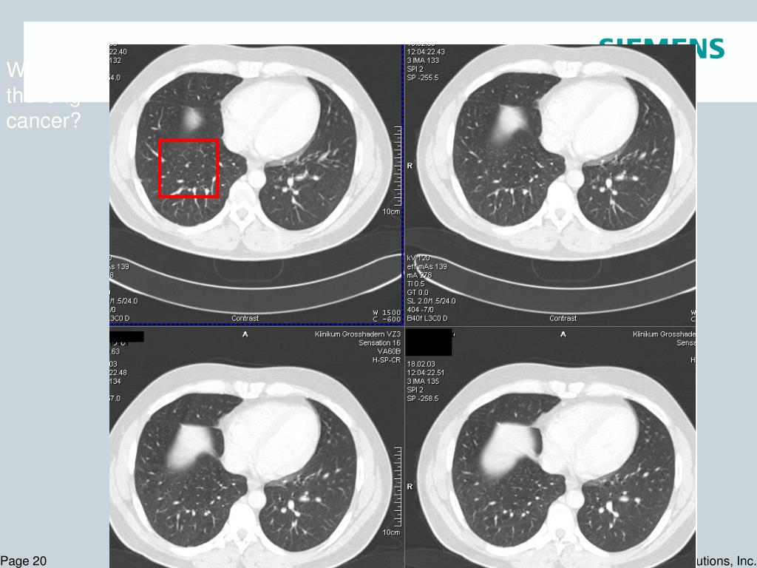Open the CT slice with timestamp 22.48
The height and width of the screenshot is (568, 757).
[x=257, y=447]
